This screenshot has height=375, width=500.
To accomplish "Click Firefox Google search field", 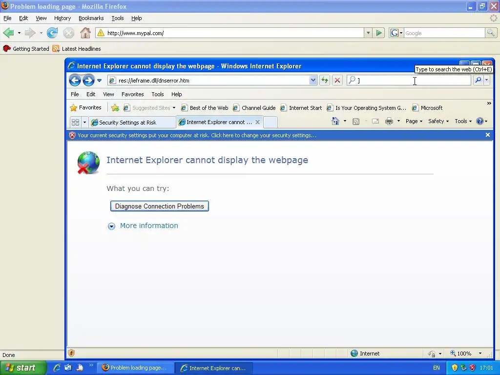I will click(x=444, y=33).
